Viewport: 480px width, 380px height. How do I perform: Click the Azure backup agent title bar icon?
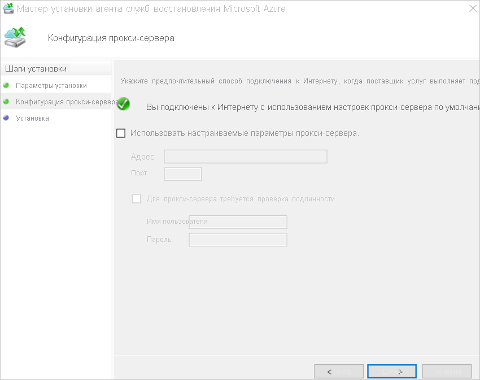(8, 8)
